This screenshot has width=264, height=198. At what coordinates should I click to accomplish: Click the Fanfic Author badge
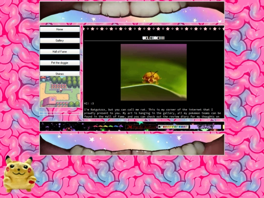pyautogui.click(x=141, y=127)
